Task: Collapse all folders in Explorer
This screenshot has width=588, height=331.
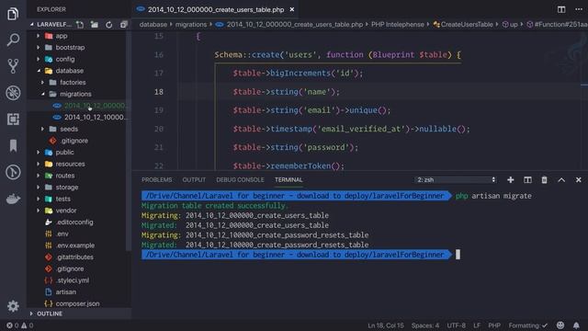Action: pyautogui.click(x=123, y=25)
